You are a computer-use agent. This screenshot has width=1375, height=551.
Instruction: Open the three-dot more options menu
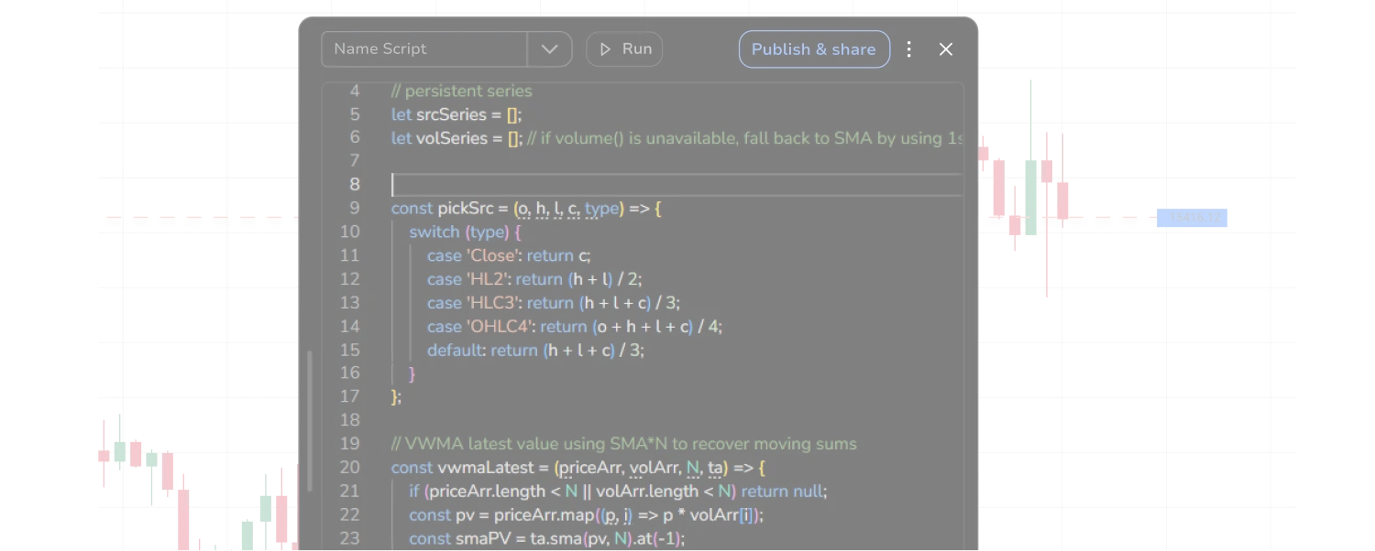(909, 49)
